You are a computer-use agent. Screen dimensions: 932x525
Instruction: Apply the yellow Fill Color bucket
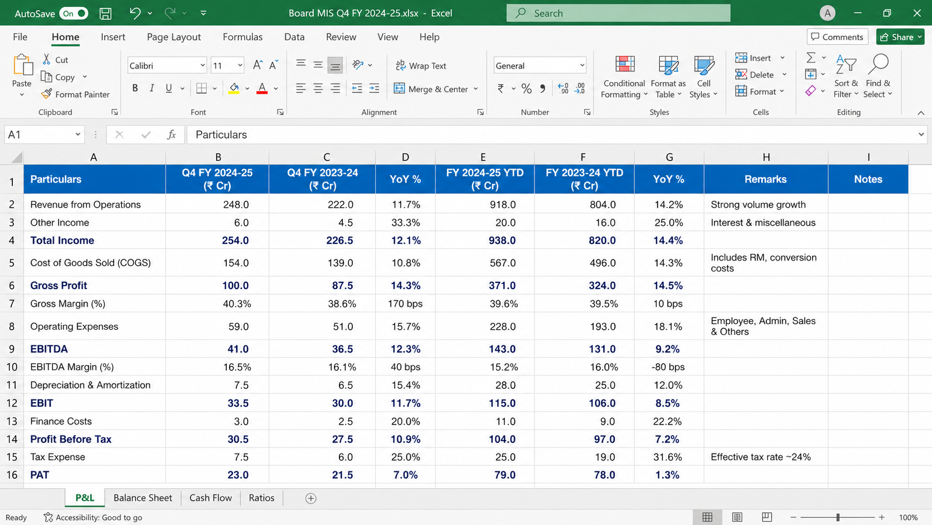coord(234,88)
